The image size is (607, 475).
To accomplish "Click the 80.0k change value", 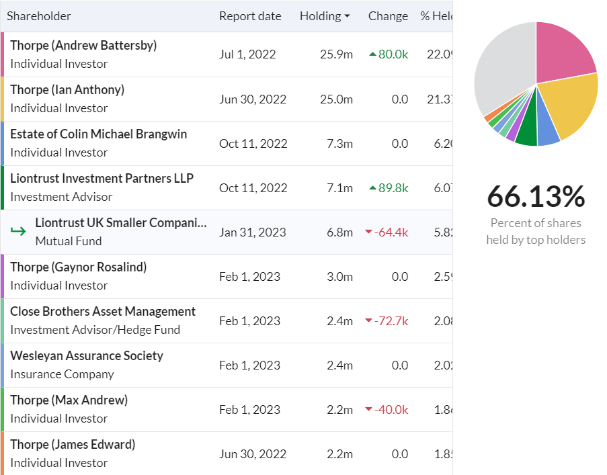I will tap(393, 54).
